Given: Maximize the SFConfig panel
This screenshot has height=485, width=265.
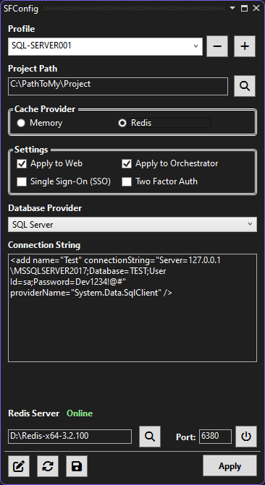Looking at the screenshot, I should click(x=244, y=9).
